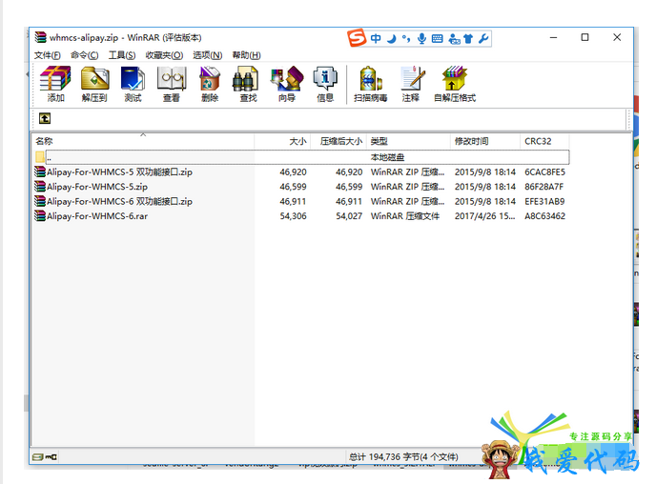The height and width of the screenshot is (484, 656).
Task: Sort by the 类型 column header
Action: pos(408,141)
